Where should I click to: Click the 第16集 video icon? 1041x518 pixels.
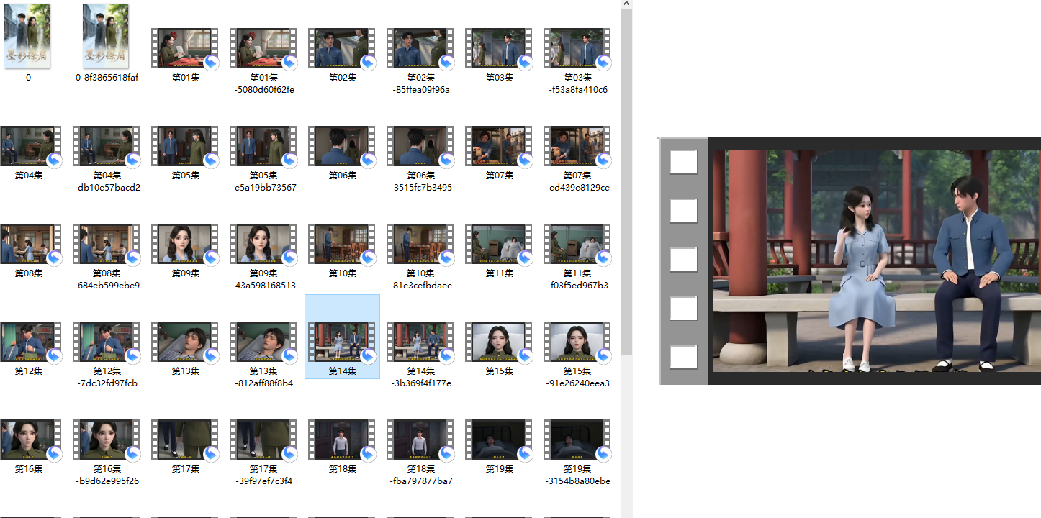point(29,439)
